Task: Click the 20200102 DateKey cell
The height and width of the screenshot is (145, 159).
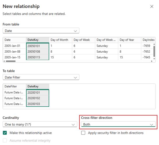Action: [37, 98]
